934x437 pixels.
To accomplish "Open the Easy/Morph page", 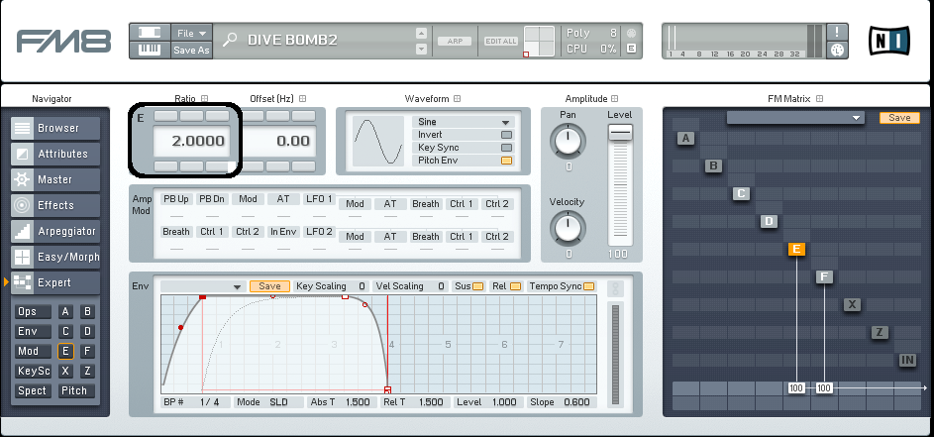I will pos(55,257).
